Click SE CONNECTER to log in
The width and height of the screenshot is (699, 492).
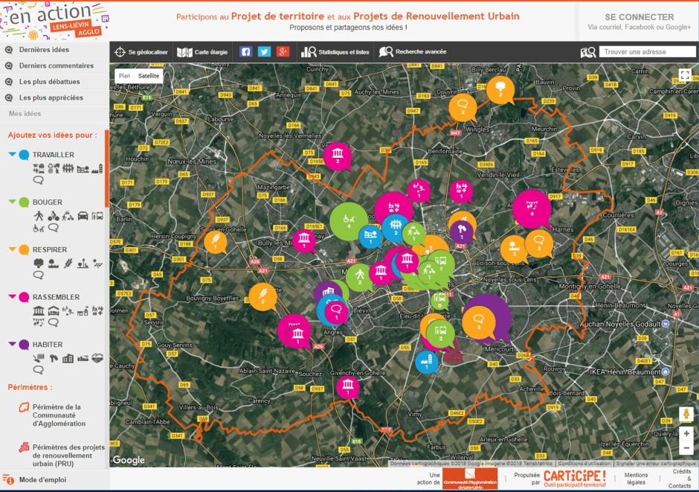pyautogui.click(x=639, y=17)
